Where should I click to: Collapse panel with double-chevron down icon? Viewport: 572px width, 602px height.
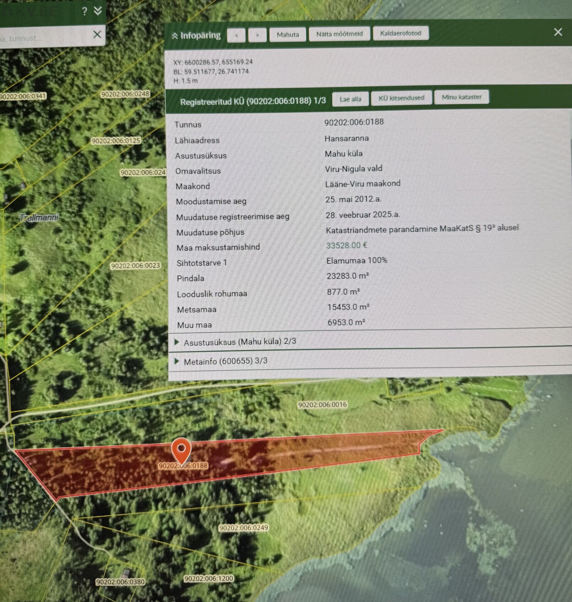point(98,11)
